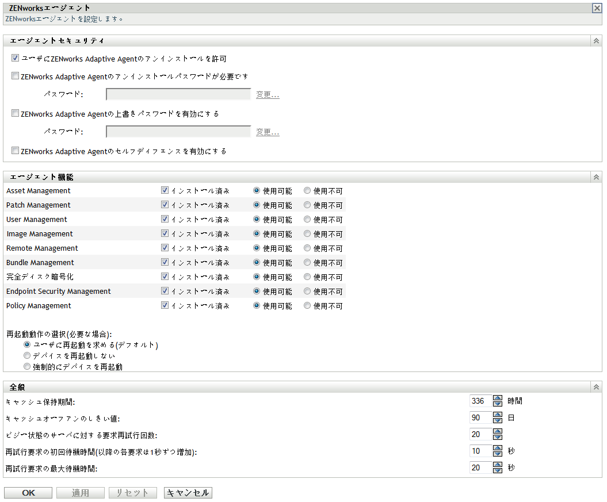The width and height of the screenshot is (607, 502).
Task: Select 使用不可 for Remote Management
Action: (307, 247)
